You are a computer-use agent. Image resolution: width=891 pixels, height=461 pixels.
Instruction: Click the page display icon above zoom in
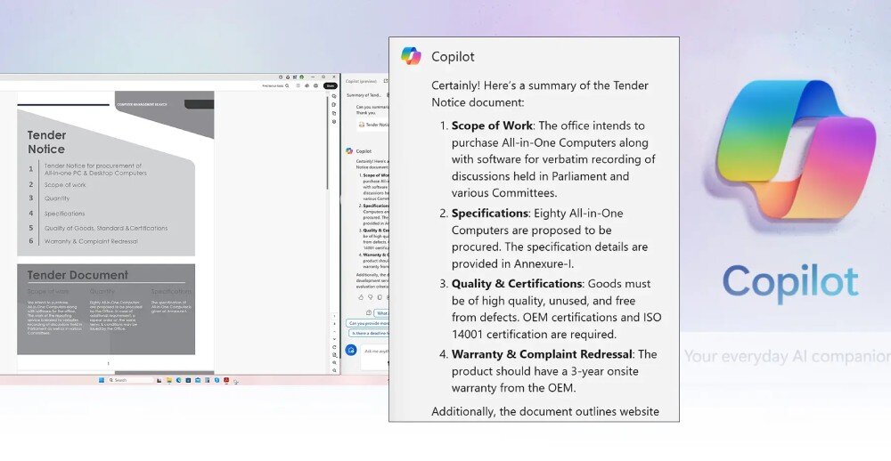click(334, 355)
